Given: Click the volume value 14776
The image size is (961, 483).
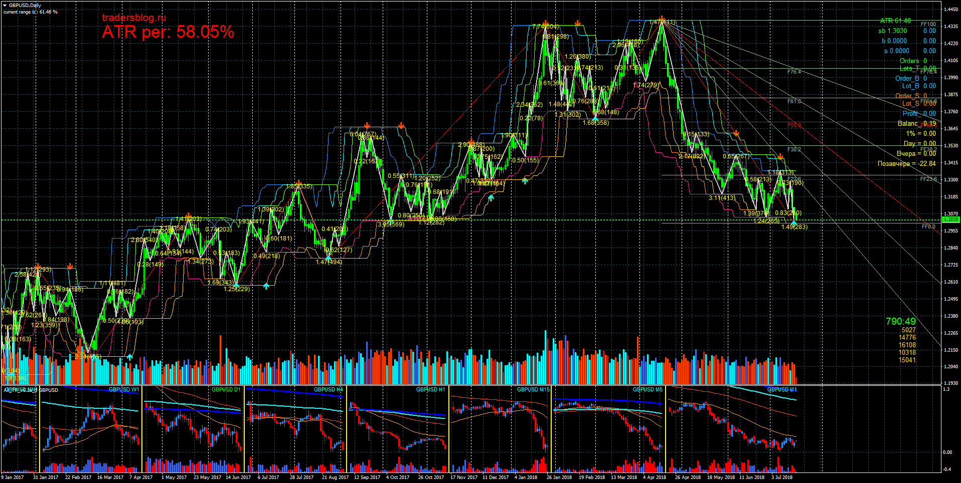Looking at the screenshot, I should coord(907,337).
